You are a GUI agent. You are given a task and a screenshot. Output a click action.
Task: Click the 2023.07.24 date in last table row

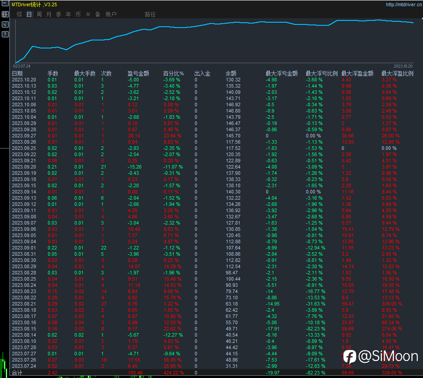pyautogui.click(x=24, y=366)
